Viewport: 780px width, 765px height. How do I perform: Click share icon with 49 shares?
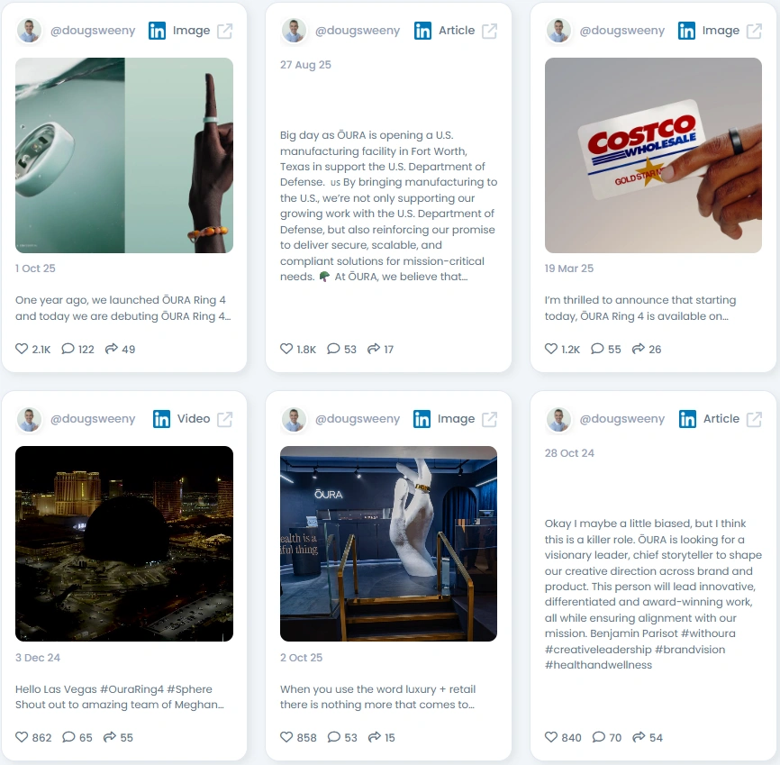[x=112, y=349]
